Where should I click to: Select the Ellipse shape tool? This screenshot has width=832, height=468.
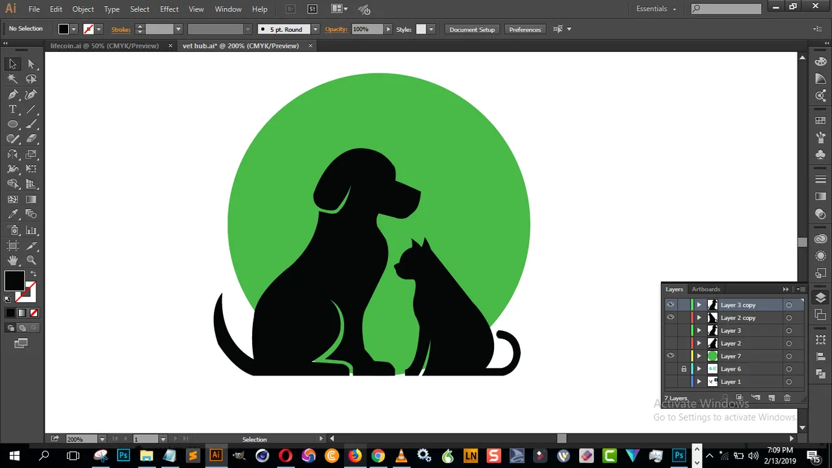point(12,123)
